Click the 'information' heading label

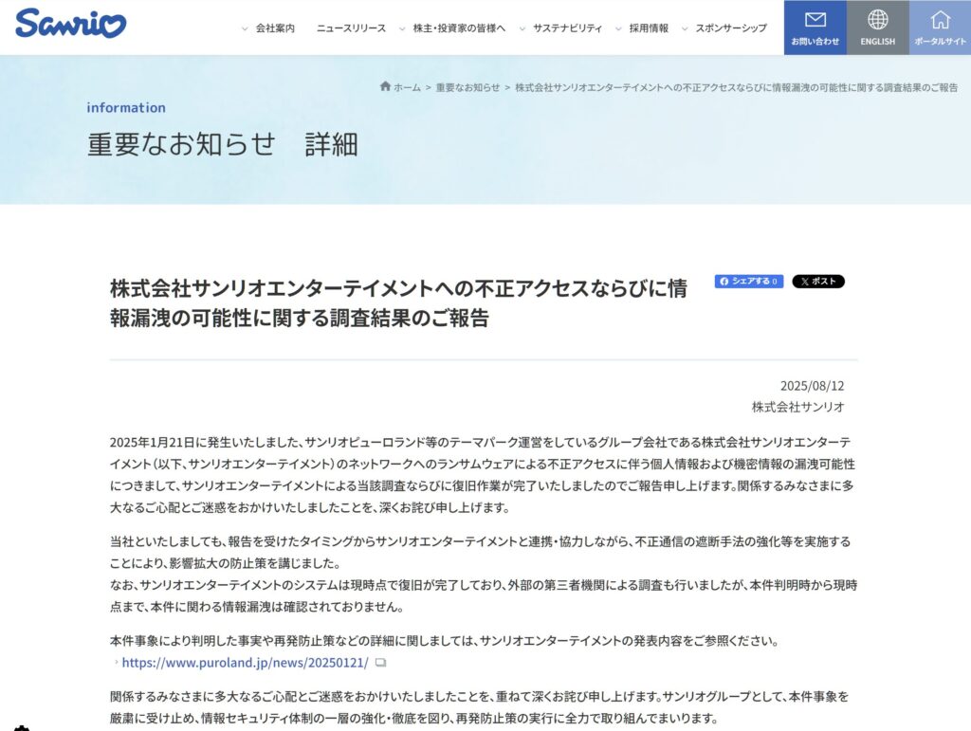point(126,107)
